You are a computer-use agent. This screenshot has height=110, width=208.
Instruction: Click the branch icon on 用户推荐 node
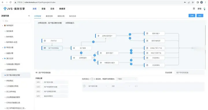tap(74, 48)
